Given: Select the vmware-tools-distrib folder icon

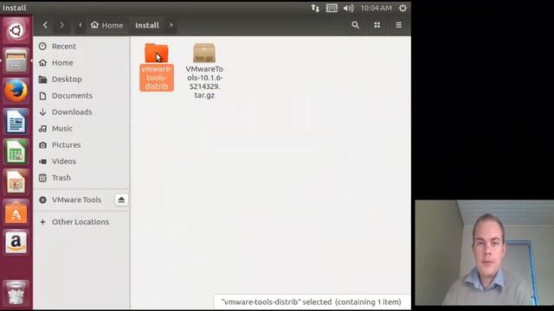Looking at the screenshot, I should (157, 53).
